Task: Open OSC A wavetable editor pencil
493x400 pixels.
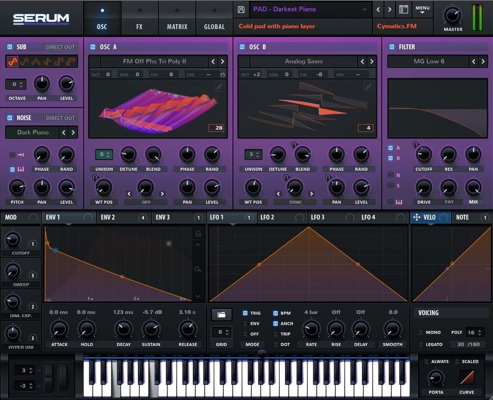Action: [x=219, y=86]
